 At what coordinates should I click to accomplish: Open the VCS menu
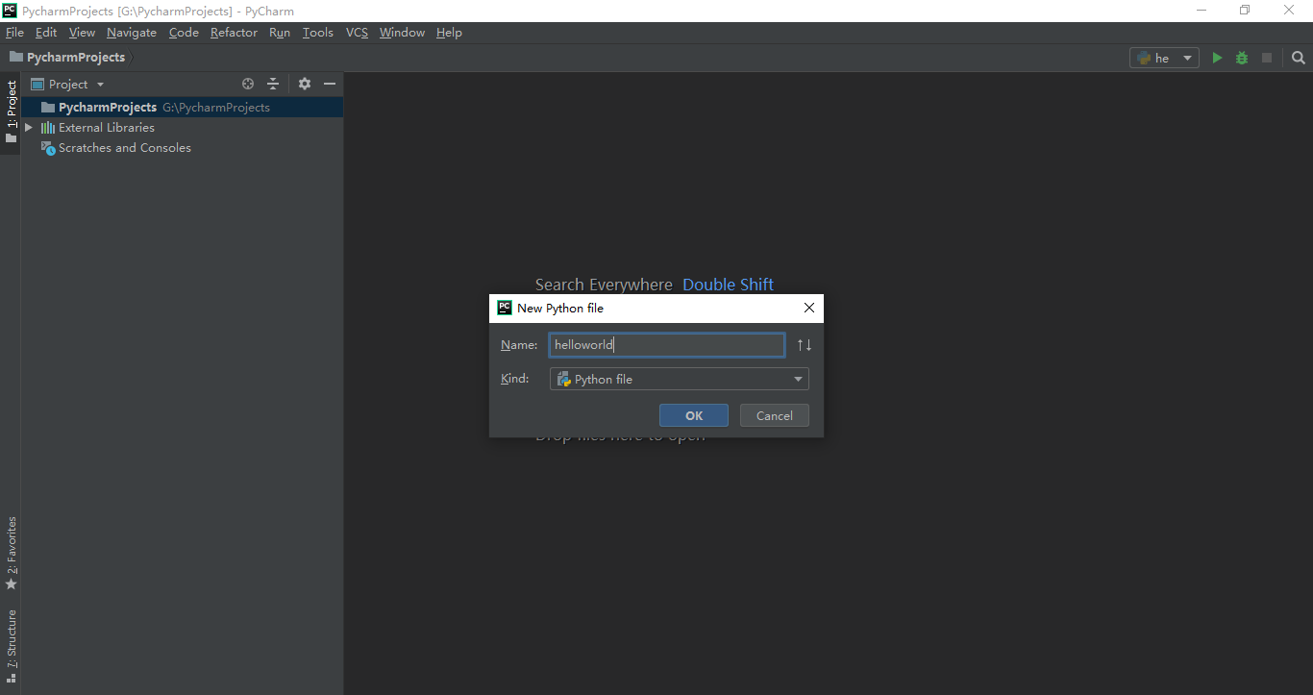(357, 32)
